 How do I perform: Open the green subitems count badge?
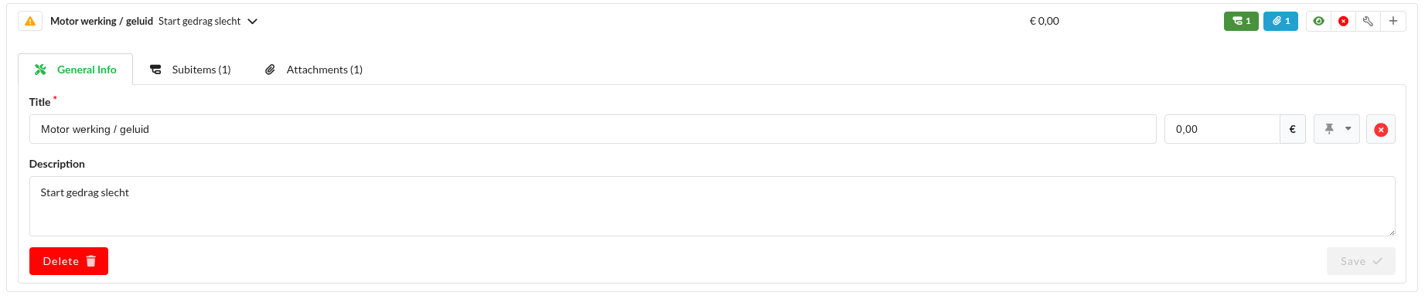(1242, 21)
